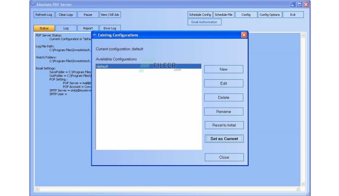The image size is (339, 196).
Task: Click the 'SaveFolder = C:\Program Files' line
Action: (x=70, y=72)
